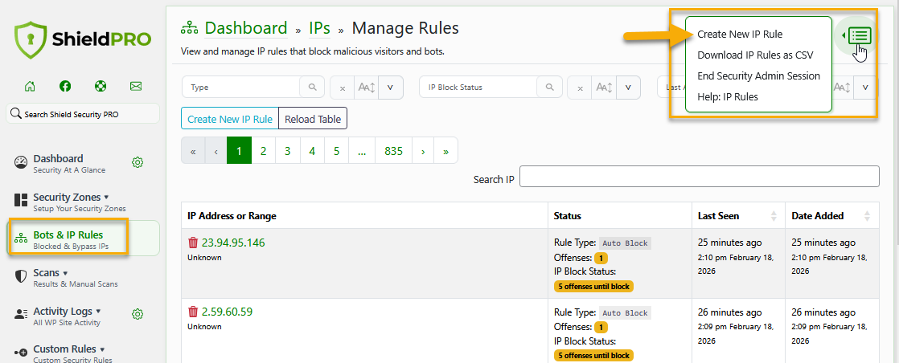Image resolution: width=899 pixels, height=363 pixels.
Task: Open the gear icon beside Activity Logs
Action: click(137, 314)
